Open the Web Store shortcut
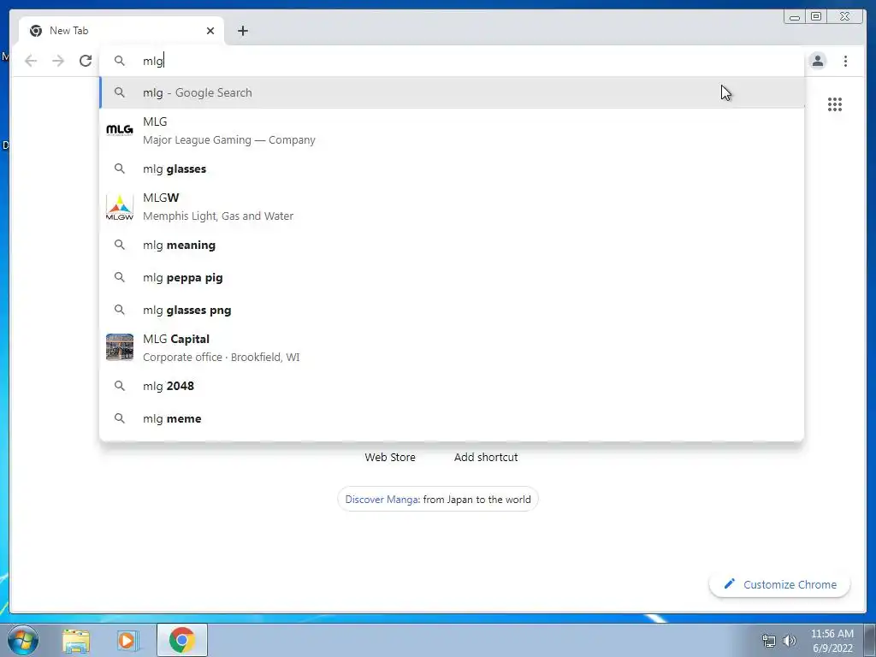Image resolution: width=876 pixels, height=657 pixels. tap(390, 457)
